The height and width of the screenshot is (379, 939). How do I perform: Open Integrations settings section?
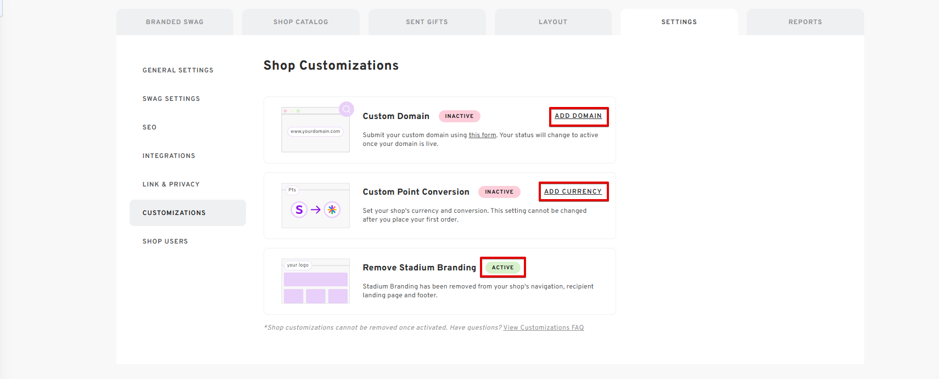click(169, 156)
